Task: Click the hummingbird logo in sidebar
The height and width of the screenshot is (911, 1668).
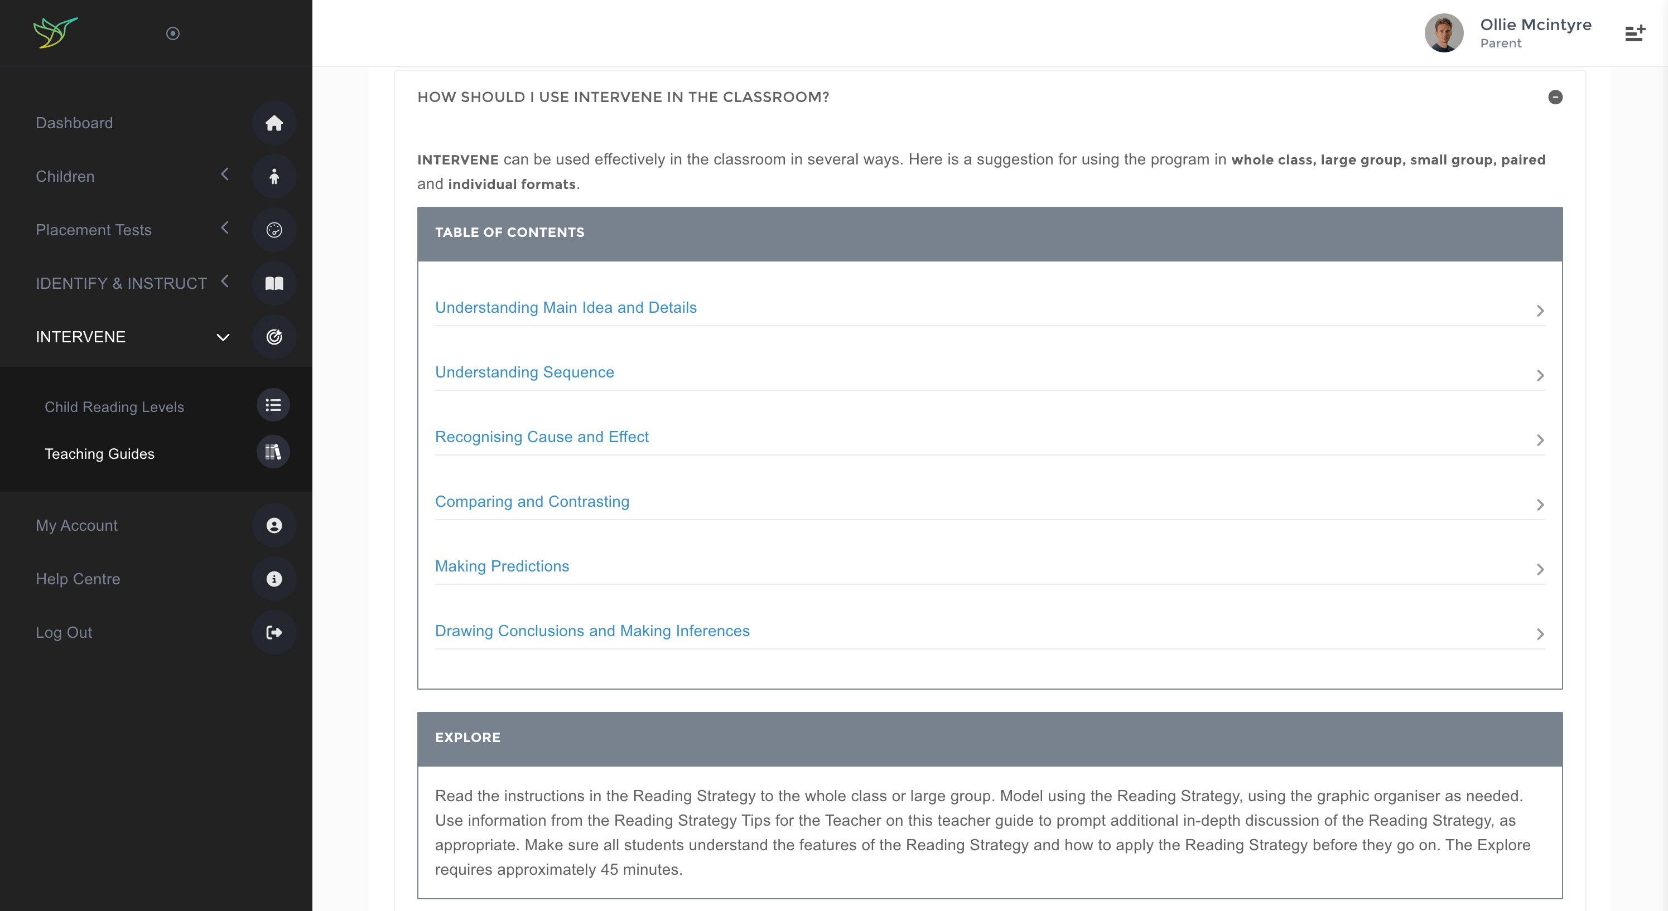Action: coord(55,32)
